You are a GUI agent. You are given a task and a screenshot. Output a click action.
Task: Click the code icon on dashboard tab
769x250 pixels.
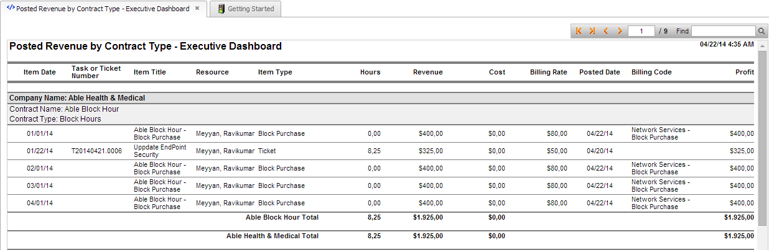[11, 9]
